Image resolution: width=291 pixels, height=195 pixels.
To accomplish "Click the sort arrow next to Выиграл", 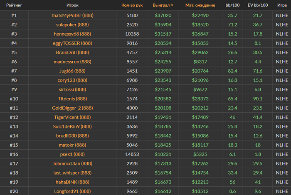I will click(x=172, y=5).
